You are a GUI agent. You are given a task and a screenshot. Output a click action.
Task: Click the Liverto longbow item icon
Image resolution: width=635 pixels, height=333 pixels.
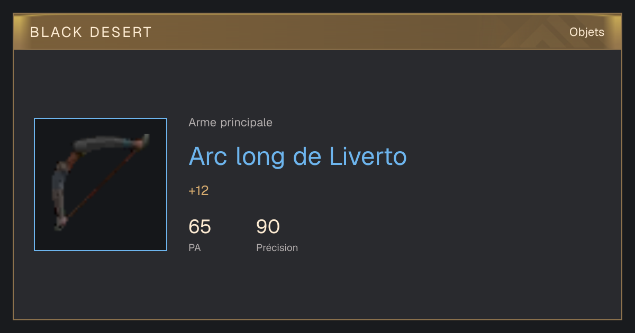[101, 184]
